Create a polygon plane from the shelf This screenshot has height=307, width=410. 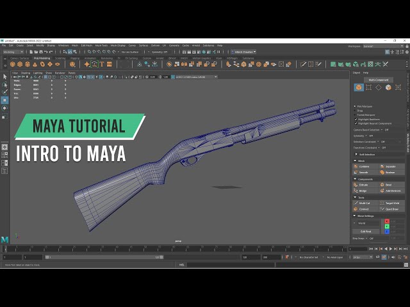[x=50, y=64]
